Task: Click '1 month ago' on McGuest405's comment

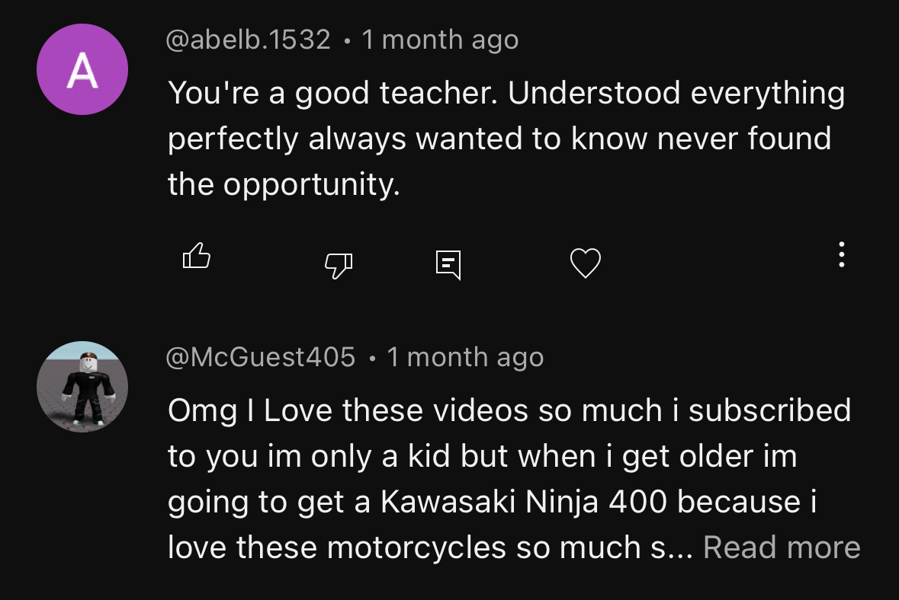Action: point(465,356)
